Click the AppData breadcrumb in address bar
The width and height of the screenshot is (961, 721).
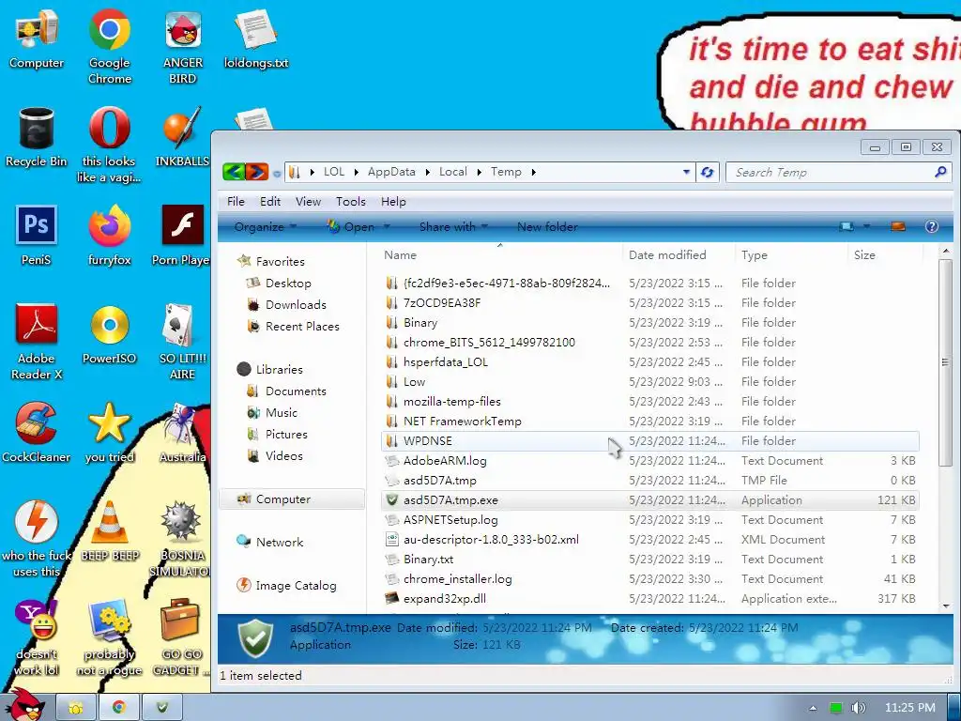click(x=391, y=173)
